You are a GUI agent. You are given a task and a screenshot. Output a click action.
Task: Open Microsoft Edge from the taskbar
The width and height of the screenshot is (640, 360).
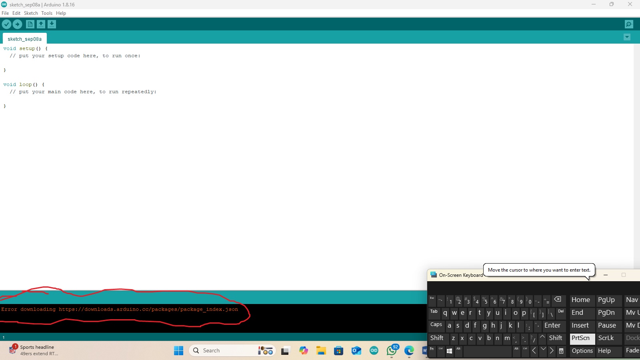(x=409, y=351)
